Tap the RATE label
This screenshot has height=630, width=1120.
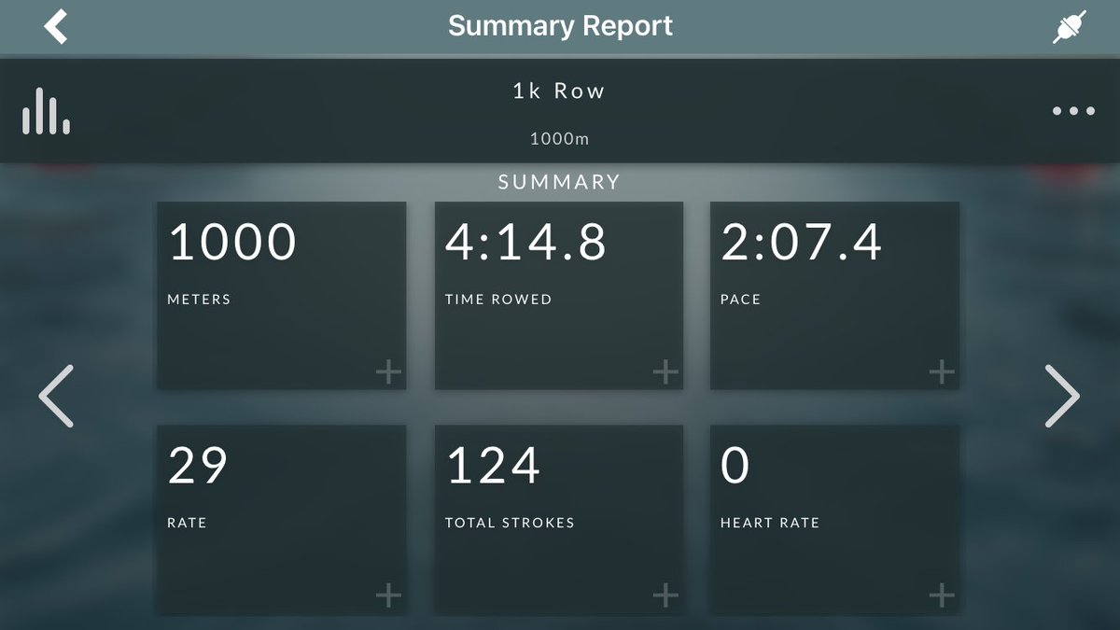coord(187,523)
